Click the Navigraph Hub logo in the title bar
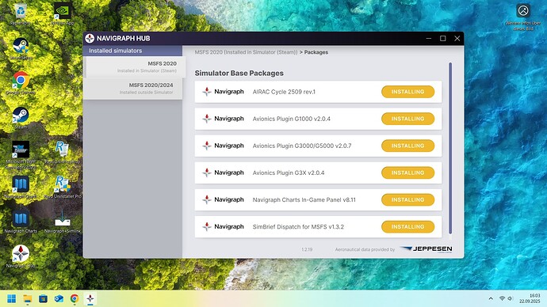The width and height of the screenshot is (547, 307). [90, 38]
